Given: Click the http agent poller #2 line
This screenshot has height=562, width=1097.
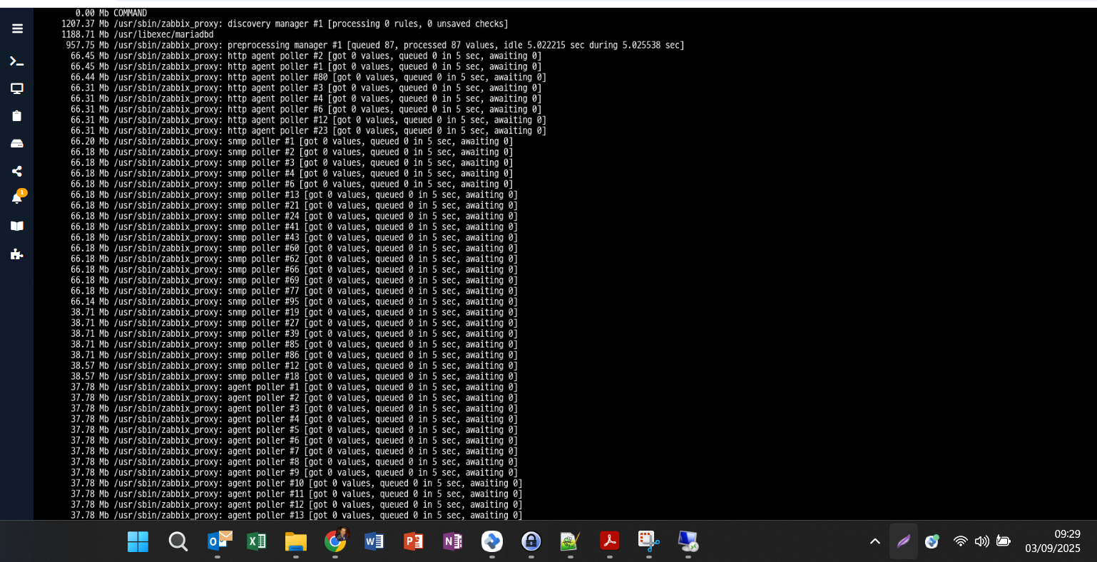Looking at the screenshot, I should pos(306,56).
